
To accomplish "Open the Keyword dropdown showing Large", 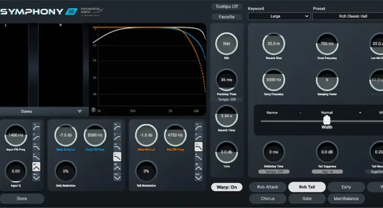I will pyautogui.click(x=278, y=16).
